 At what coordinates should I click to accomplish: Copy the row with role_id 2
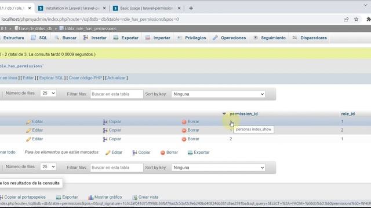tap(112, 130)
